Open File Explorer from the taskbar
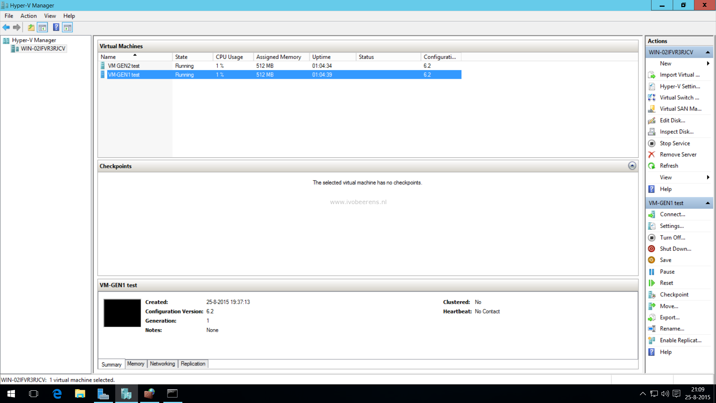 click(x=80, y=394)
